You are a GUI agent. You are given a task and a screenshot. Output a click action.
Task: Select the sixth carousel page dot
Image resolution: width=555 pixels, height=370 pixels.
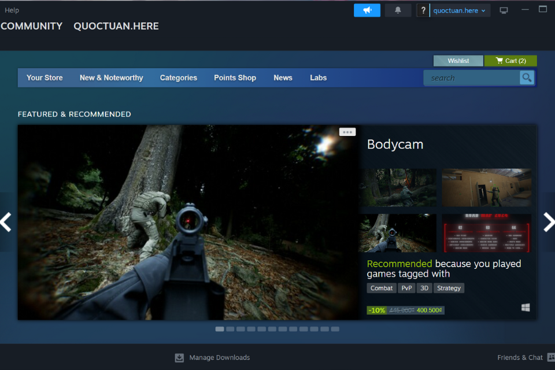tap(272, 329)
